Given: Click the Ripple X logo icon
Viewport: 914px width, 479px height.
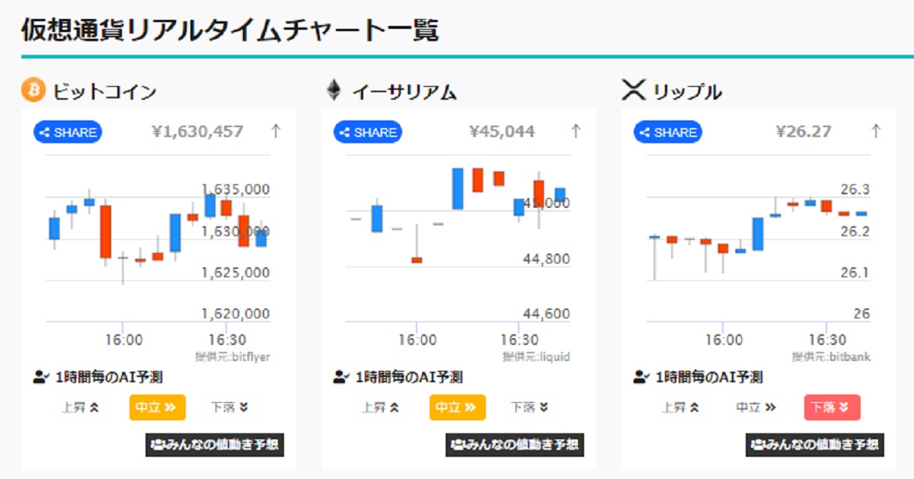Looking at the screenshot, I should (x=634, y=91).
